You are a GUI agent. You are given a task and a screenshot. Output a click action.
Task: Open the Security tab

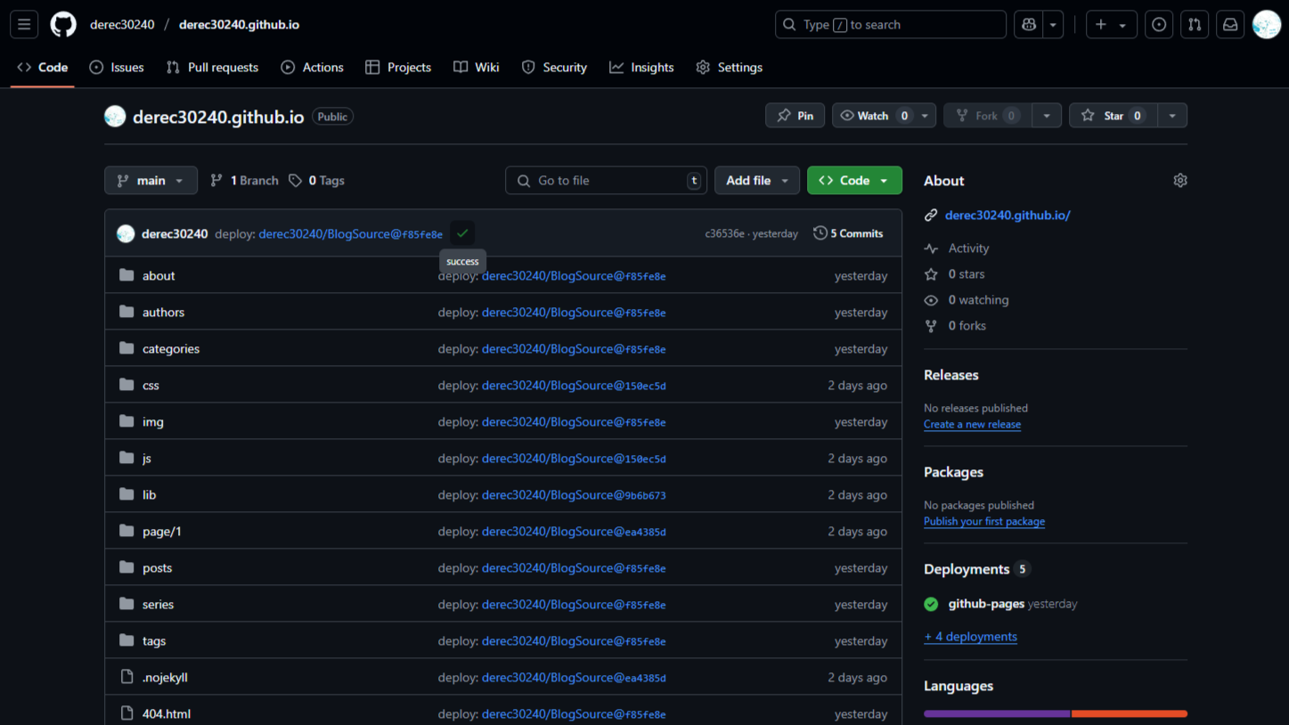(x=554, y=68)
